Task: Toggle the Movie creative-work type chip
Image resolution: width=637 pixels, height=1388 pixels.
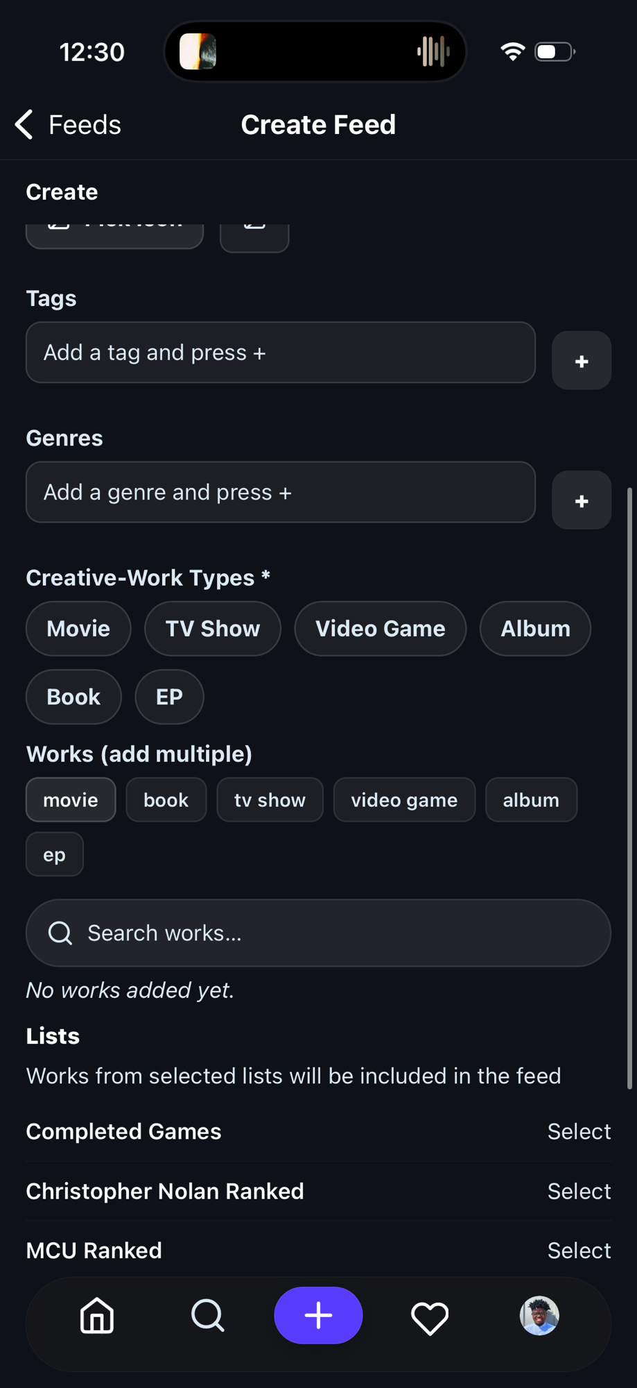Action: 78,629
